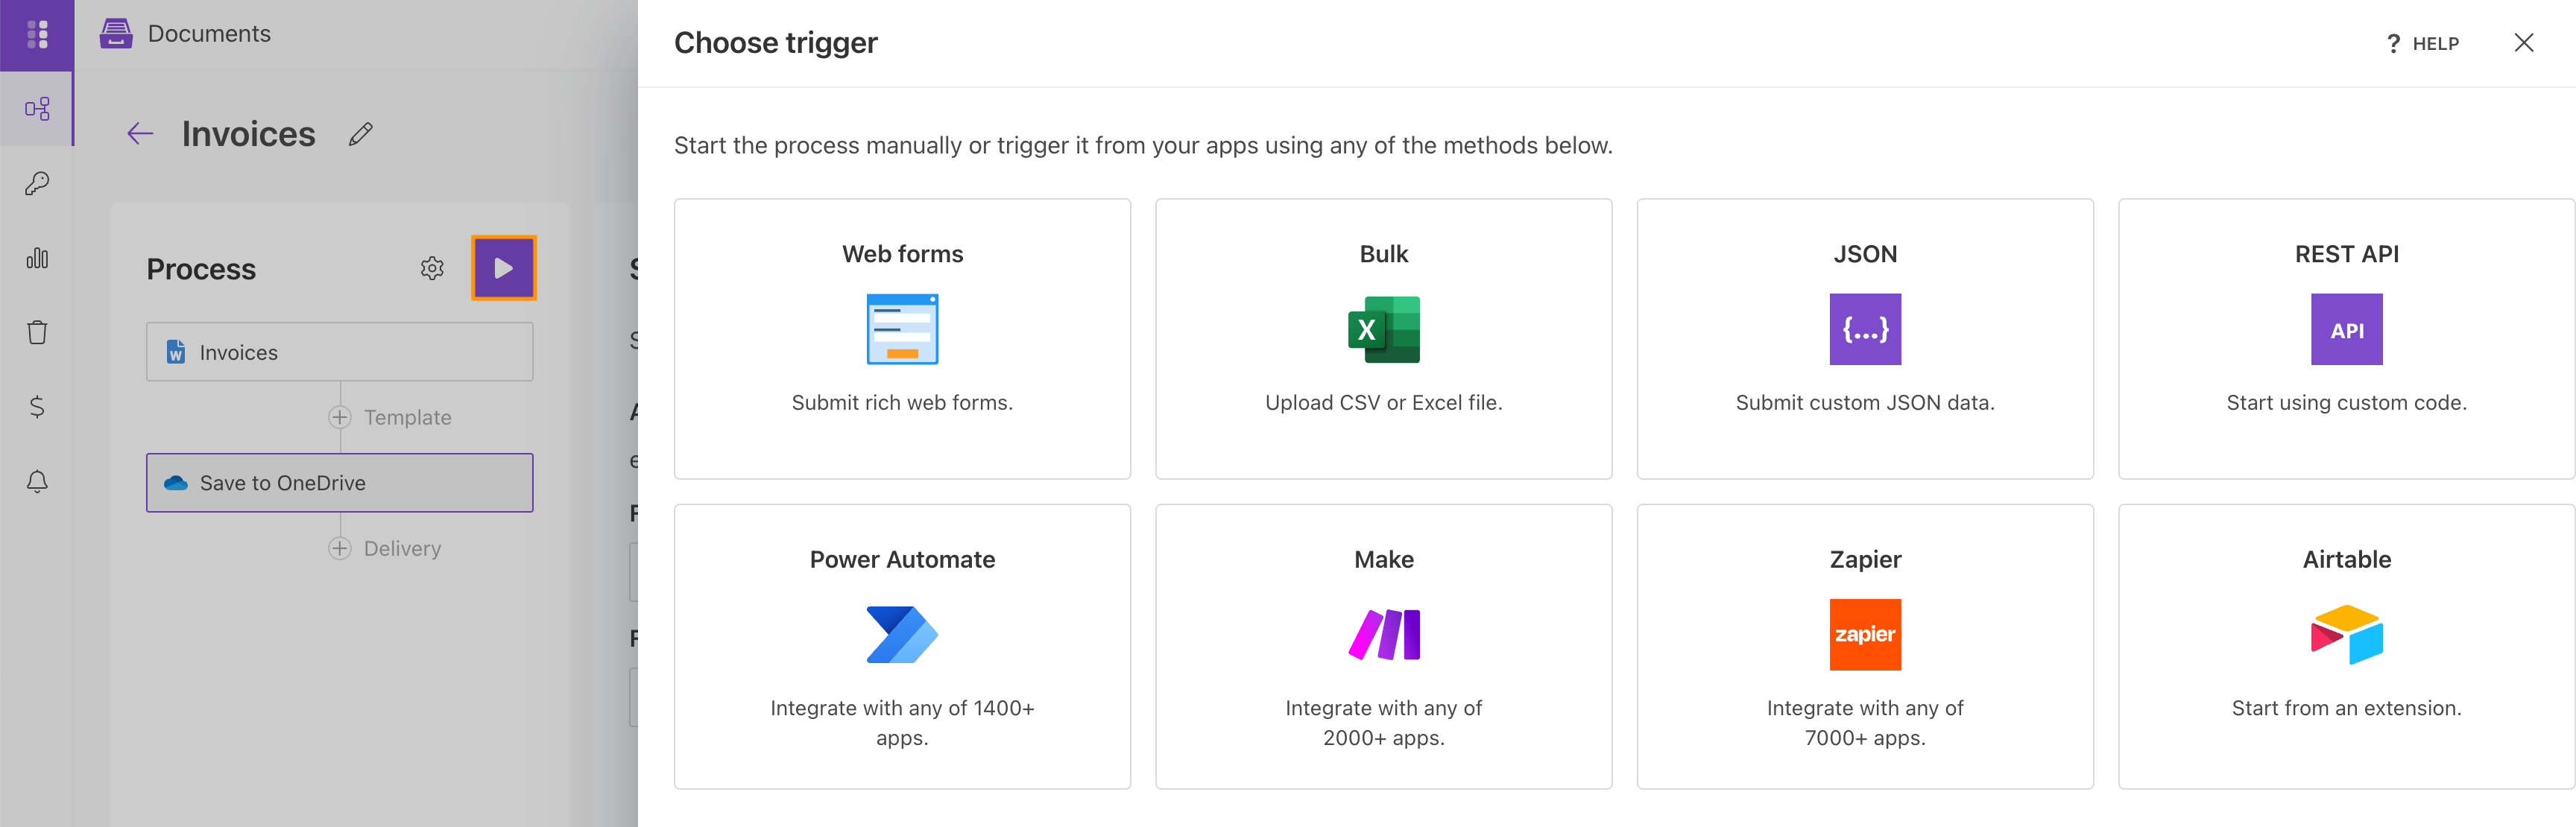Open the billing dollar icon

pos(37,407)
